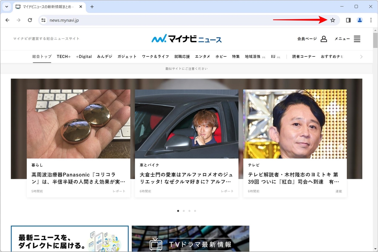Select the third carousel dot
Screen dimensions: 378x252
click(x=189, y=211)
